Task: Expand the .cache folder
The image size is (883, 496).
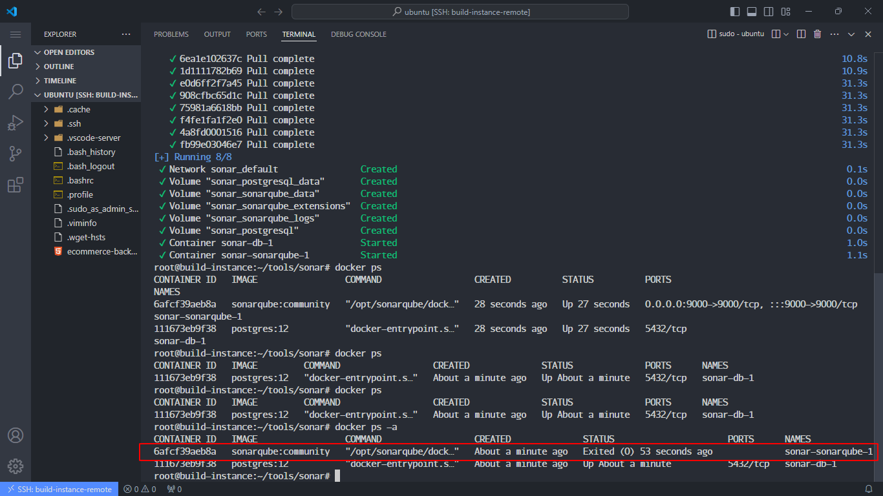Action: point(86,109)
